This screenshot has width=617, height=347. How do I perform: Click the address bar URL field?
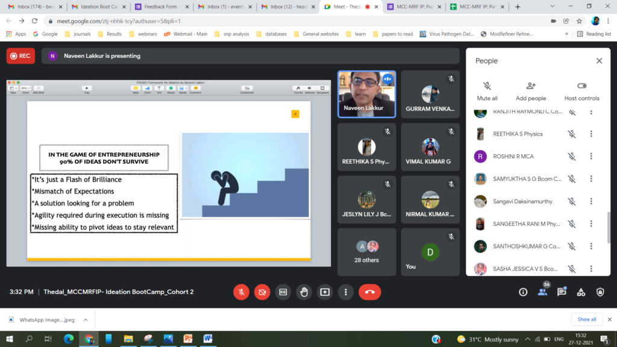click(295, 21)
